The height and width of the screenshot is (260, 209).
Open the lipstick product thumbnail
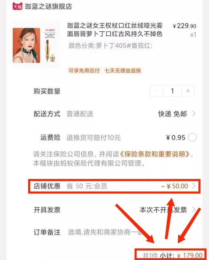tap(37, 45)
